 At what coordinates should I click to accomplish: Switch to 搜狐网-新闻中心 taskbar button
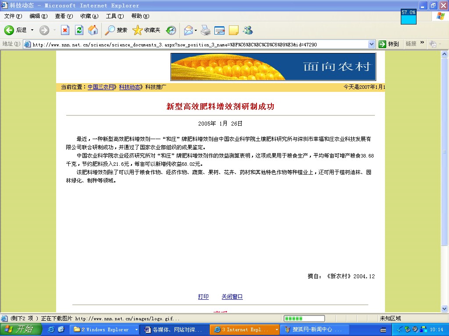[315, 330]
